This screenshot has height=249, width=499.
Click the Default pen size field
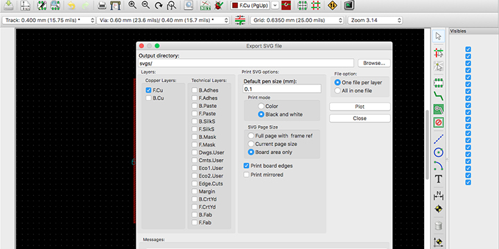click(282, 89)
